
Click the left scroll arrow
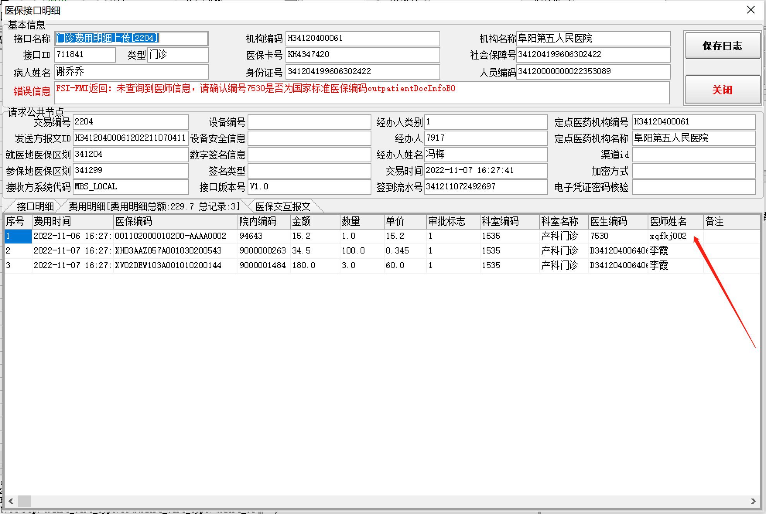pos(11,501)
